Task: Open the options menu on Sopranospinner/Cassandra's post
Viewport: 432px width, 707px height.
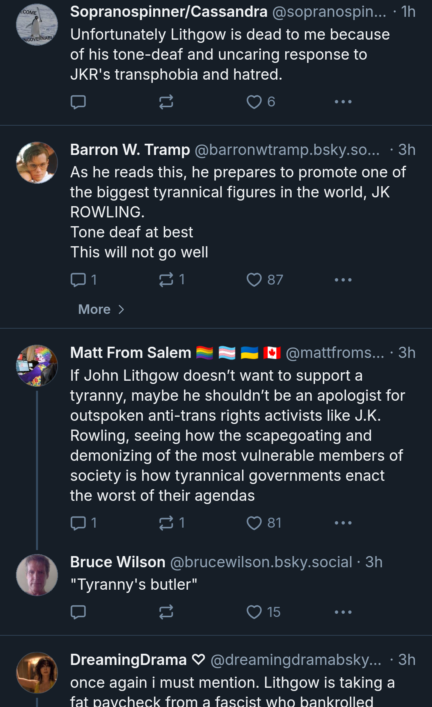Action: 343,102
